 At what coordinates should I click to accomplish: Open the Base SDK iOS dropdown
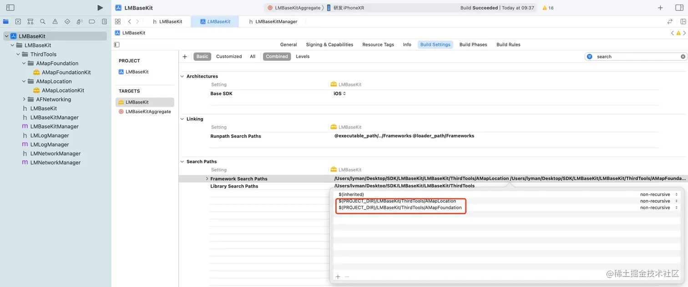pyautogui.click(x=340, y=94)
